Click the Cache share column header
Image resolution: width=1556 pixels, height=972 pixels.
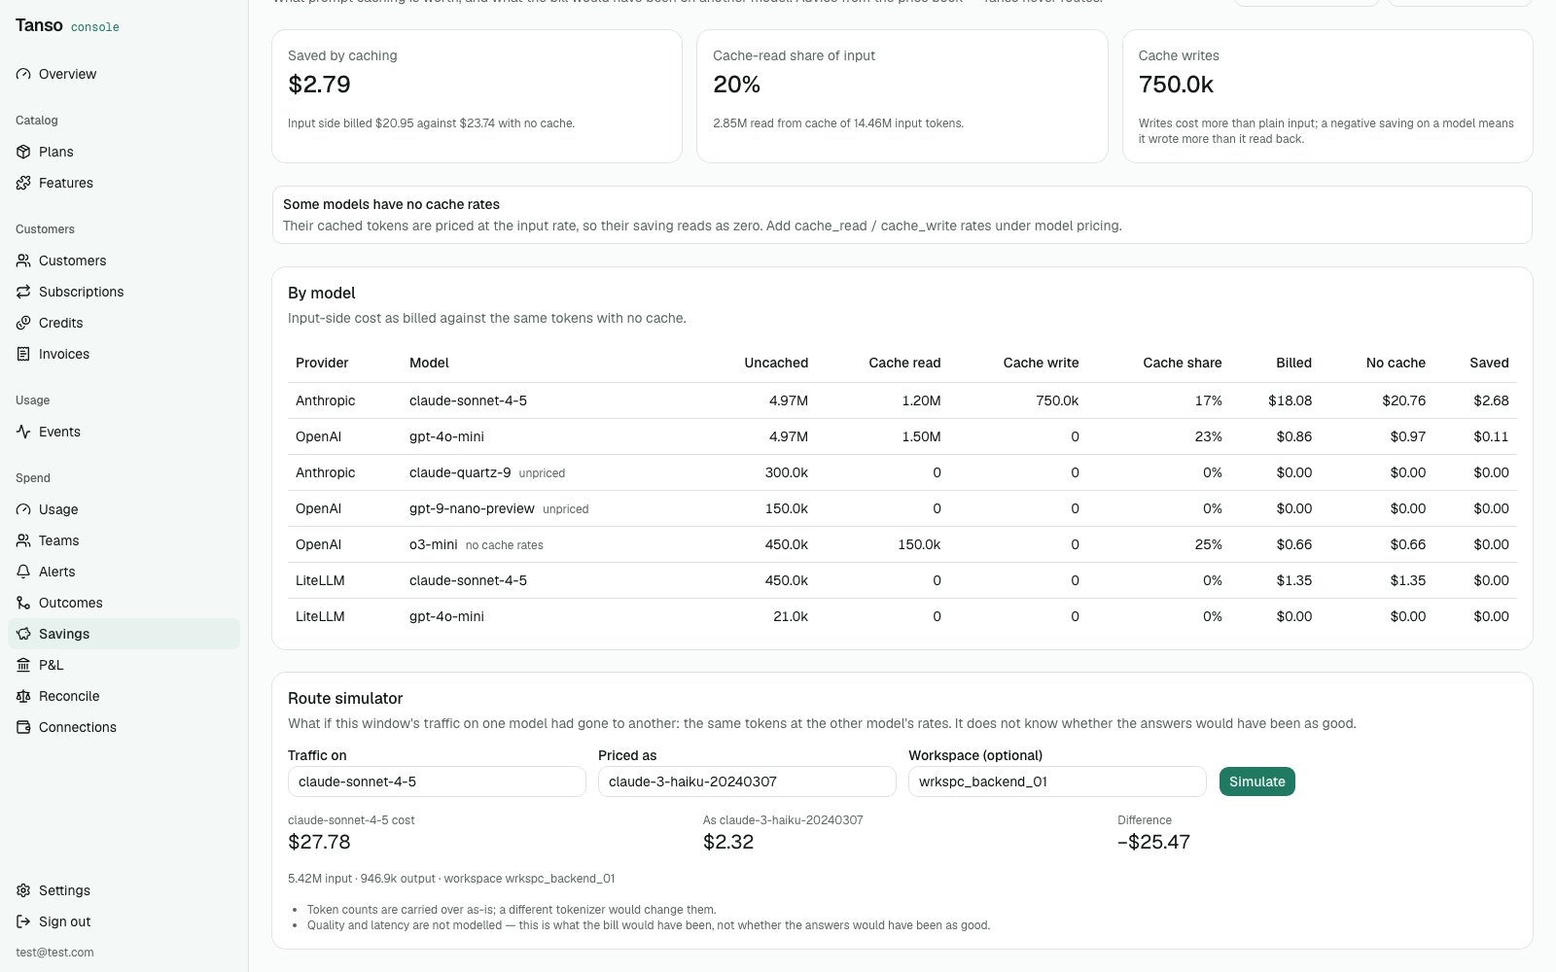pyautogui.click(x=1183, y=363)
